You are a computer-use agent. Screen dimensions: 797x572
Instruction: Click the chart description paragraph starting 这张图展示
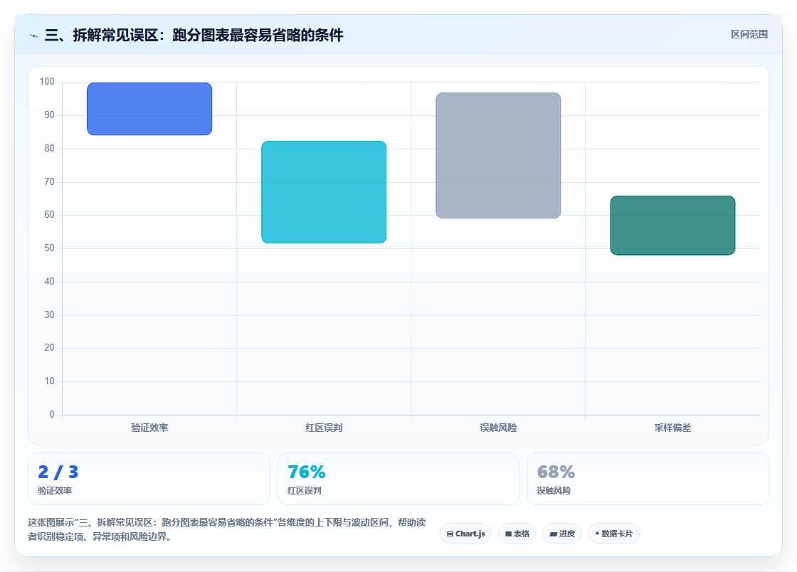[227, 529]
